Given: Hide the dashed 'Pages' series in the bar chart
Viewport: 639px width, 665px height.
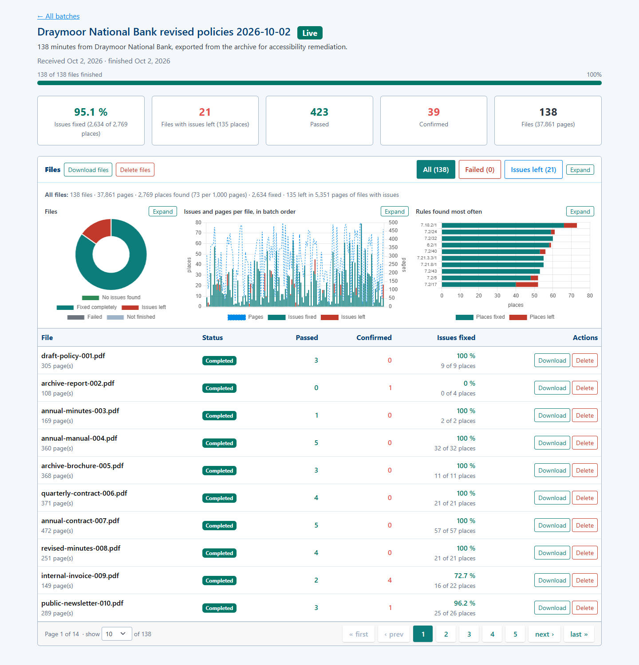Looking at the screenshot, I should 245,317.
